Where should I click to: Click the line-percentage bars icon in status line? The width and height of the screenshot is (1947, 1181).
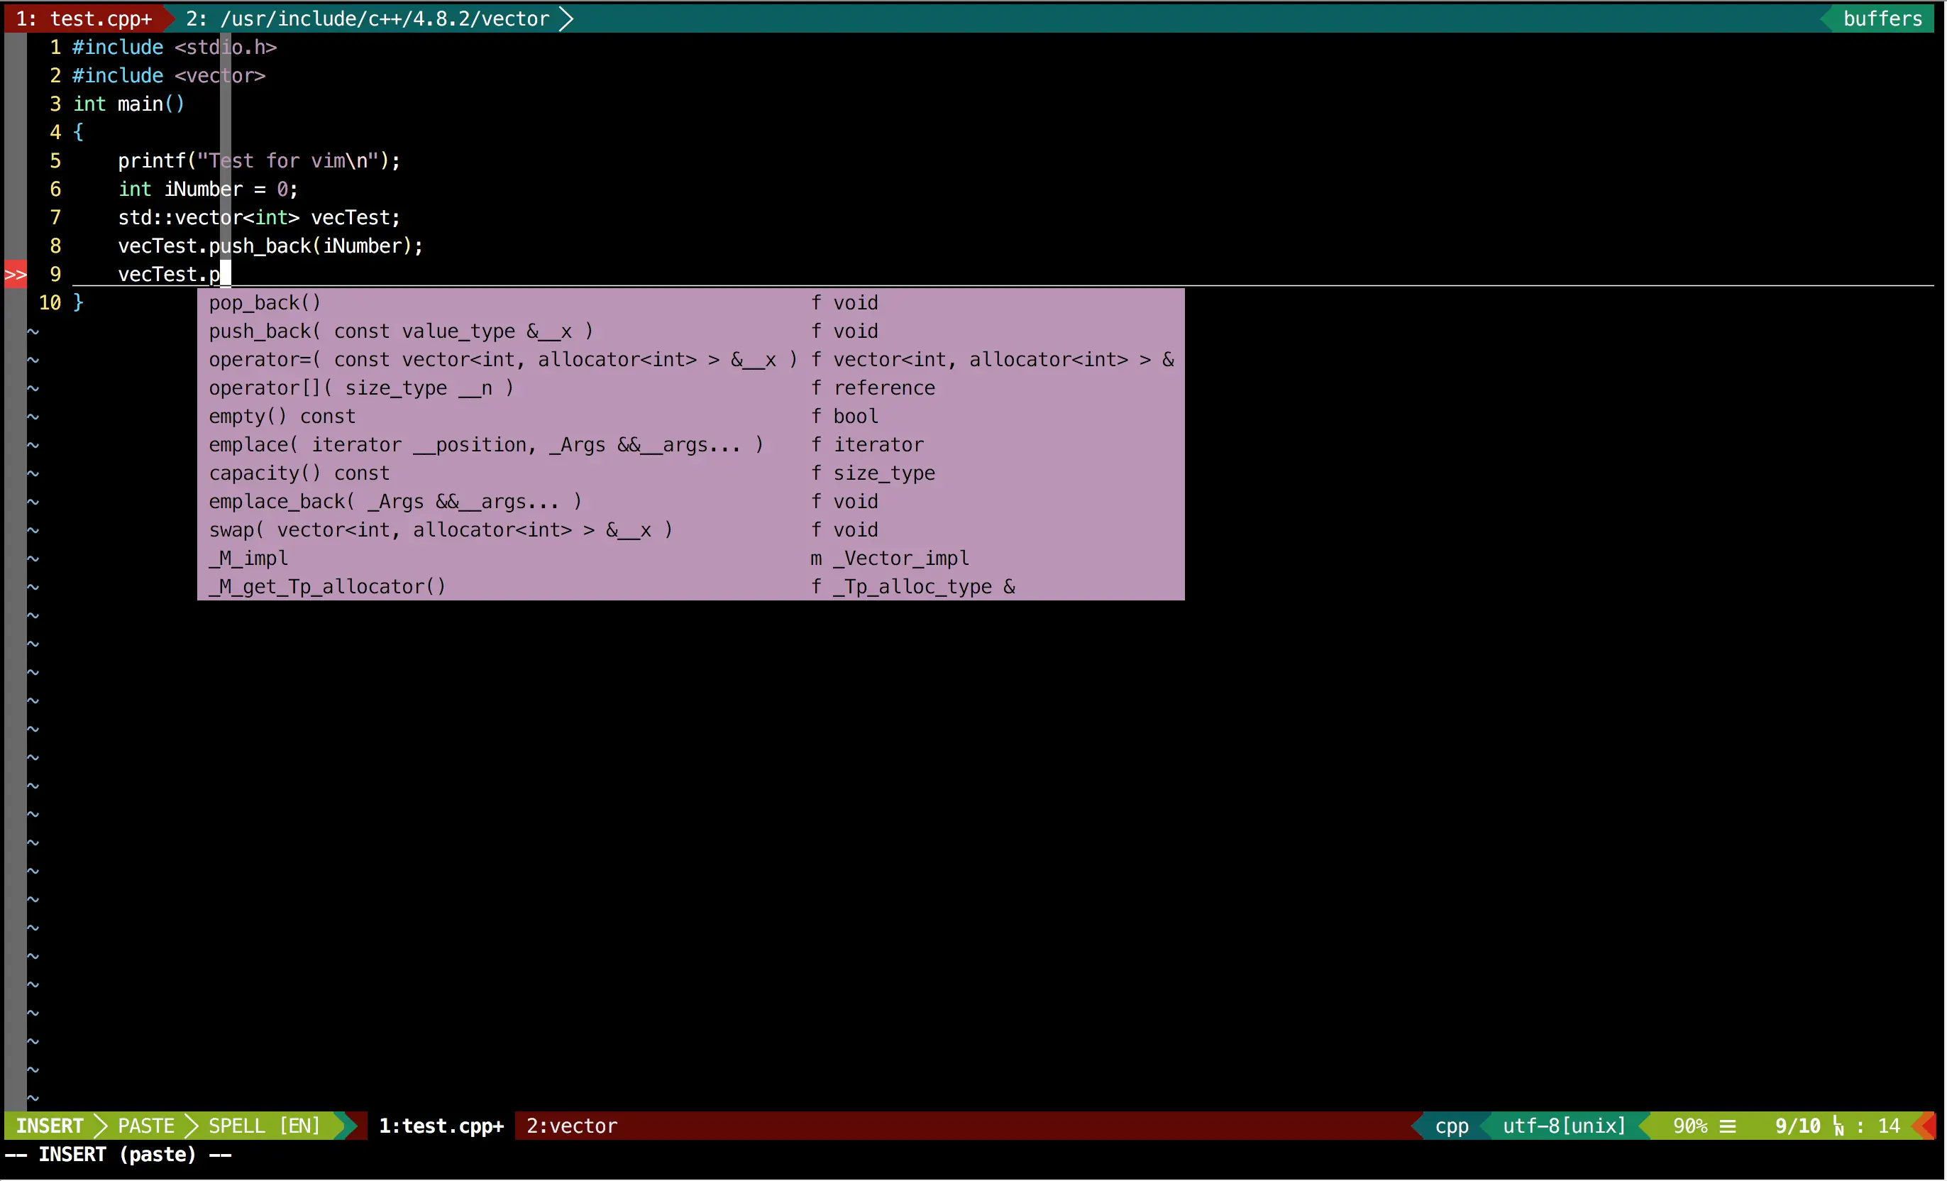1728,1126
